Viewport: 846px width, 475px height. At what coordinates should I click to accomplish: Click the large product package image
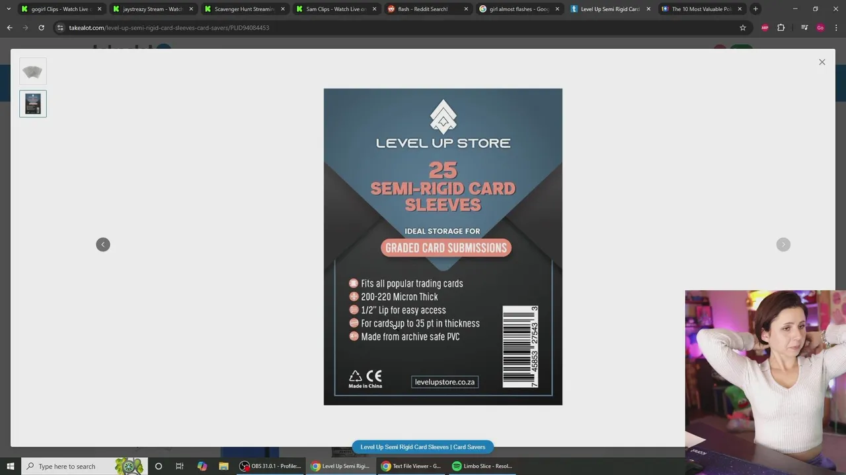(443, 247)
